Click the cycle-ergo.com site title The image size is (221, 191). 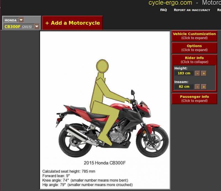[x=170, y=3]
